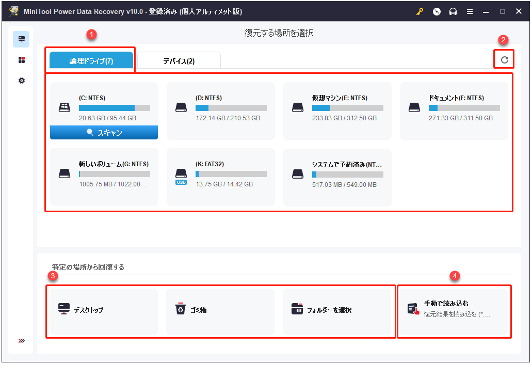Image resolution: width=532 pixels, height=365 pixels.
Task: Click the 271.33 GB / 311.50 GB text
Action: click(461, 118)
